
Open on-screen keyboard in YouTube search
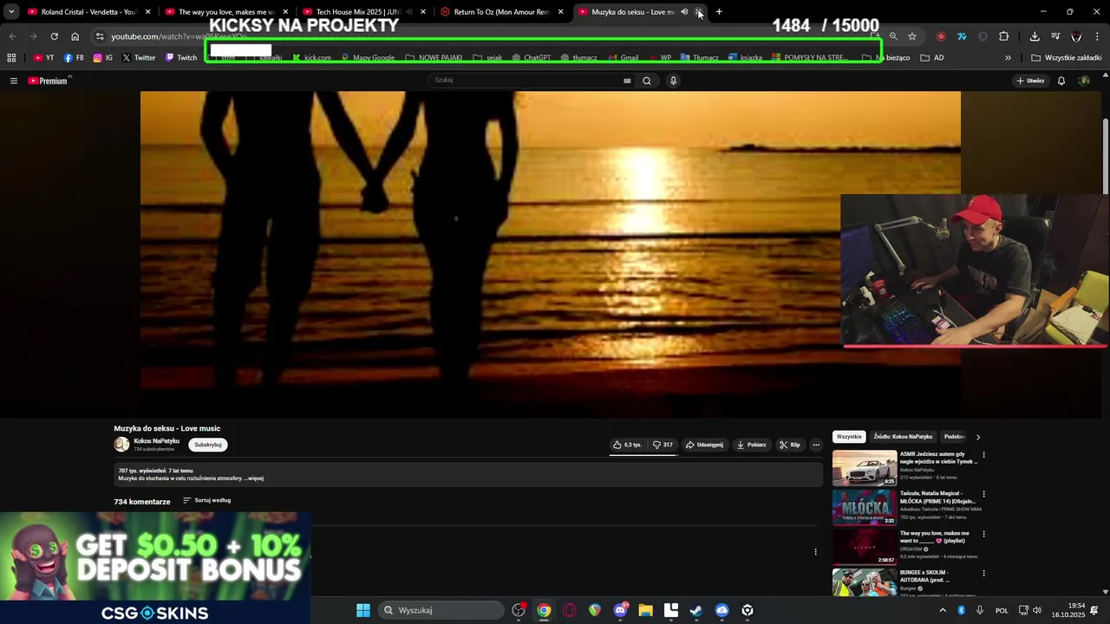point(627,81)
